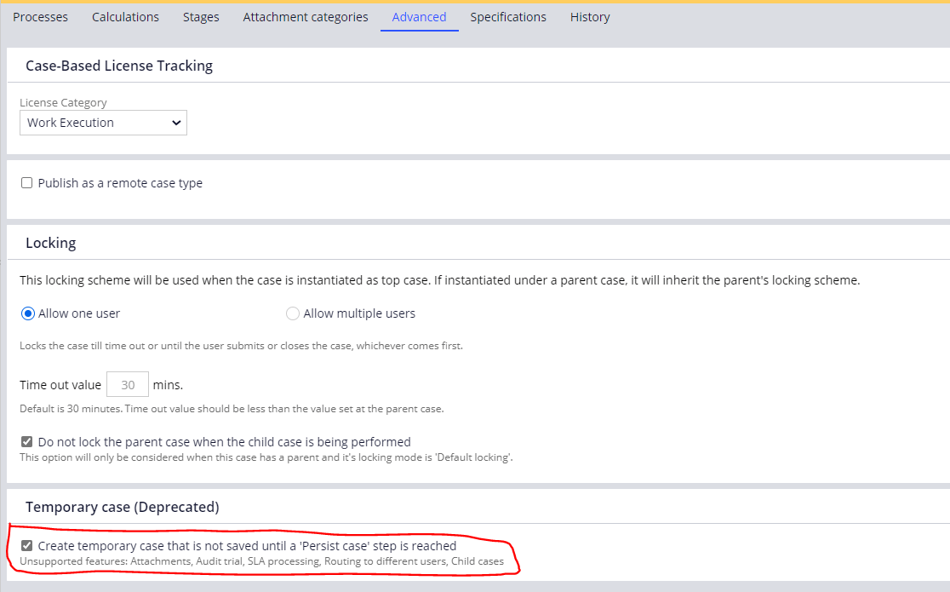Select the Allow one user option
The height and width of the screenshot is (592, 950).
pyautogui.click(x=27, y=313)
